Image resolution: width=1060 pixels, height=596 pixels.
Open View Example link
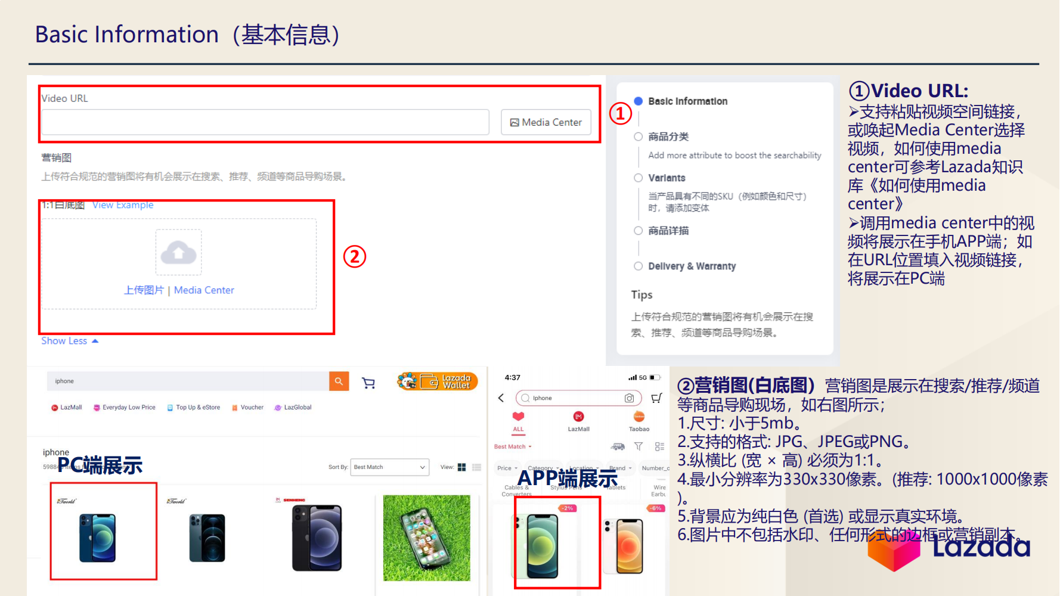(x=122, y=205)
